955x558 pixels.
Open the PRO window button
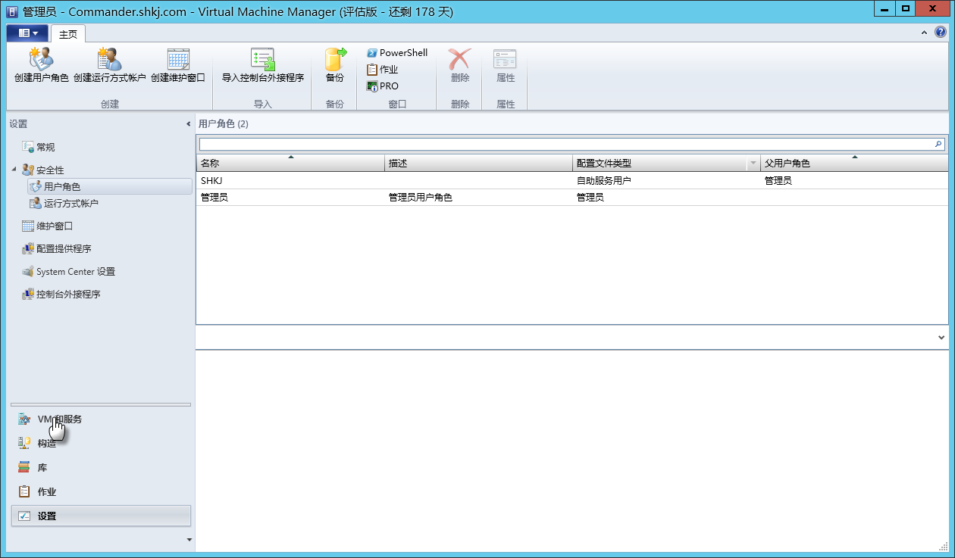(383, 86)
